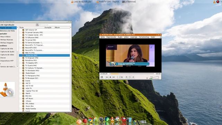222x125 pixels.
Task: Switch to Lista de reprodução taskbar window
Action: 81,2
